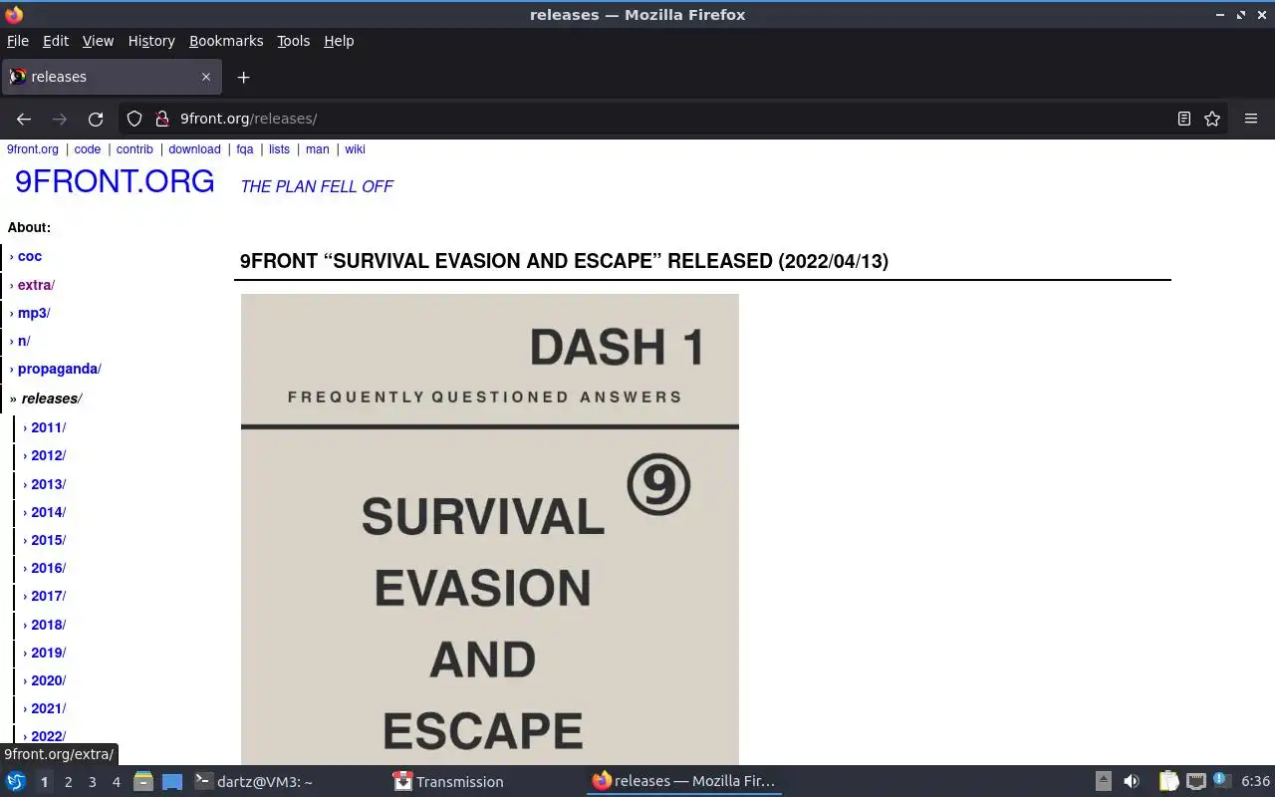Open tracking protection shield icon
Screen dimensions: 1275x797
pyautogui.click(x=134, y=119)
